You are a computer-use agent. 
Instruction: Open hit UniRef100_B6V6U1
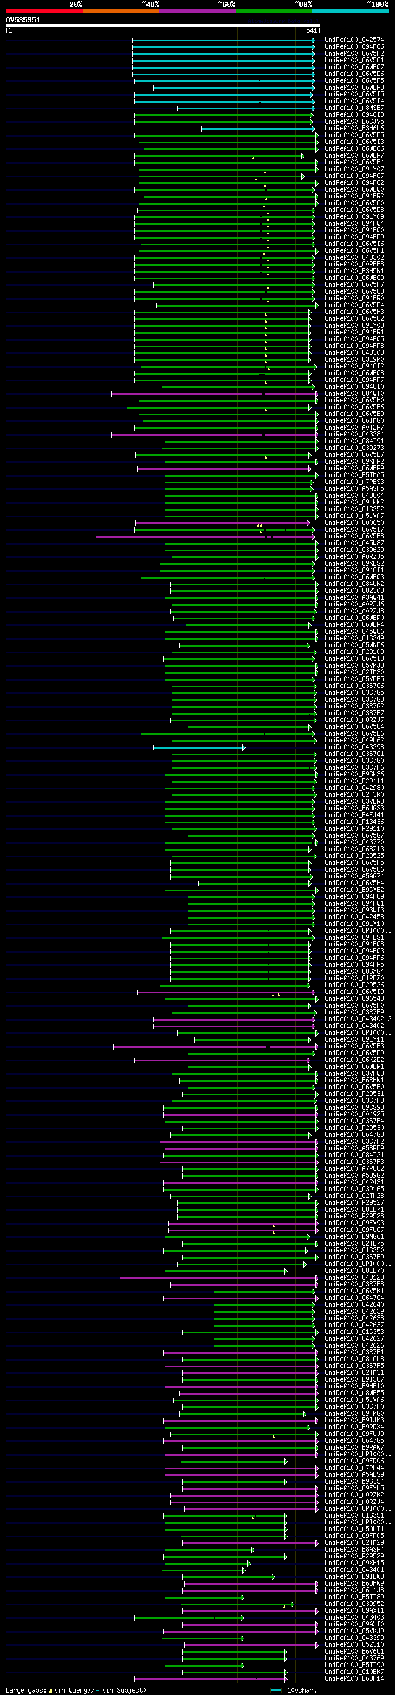(x=354, y=1652)
